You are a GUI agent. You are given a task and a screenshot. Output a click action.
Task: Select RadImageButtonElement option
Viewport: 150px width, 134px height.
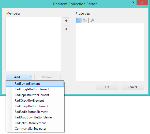tap(35, 106)
